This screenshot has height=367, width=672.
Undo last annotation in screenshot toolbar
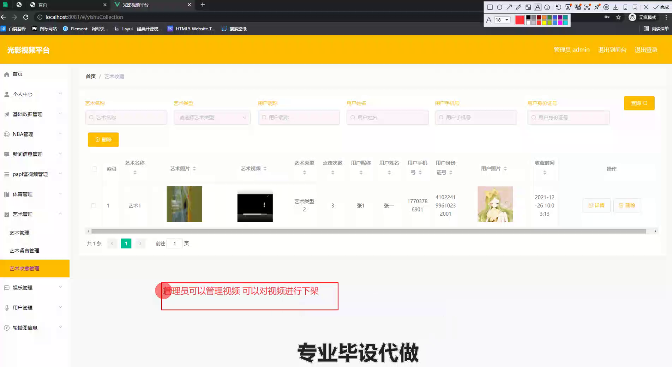[558, 7]
